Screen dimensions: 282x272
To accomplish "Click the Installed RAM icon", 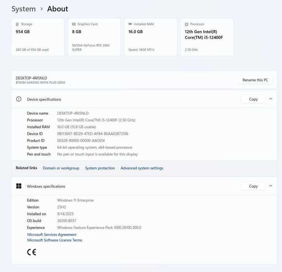I will coord(130,24).
